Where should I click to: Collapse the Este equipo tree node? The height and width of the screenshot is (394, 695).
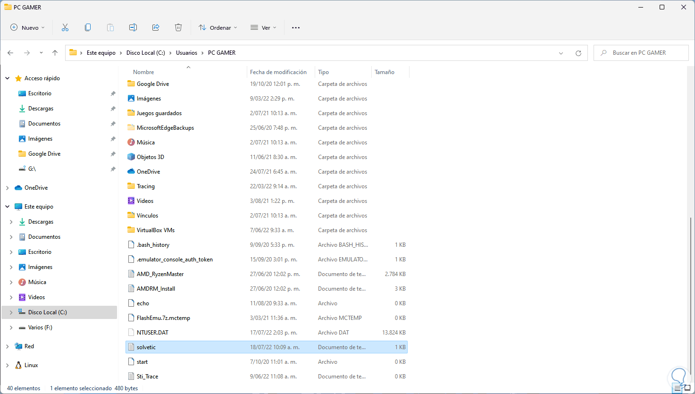coord(8,207)
